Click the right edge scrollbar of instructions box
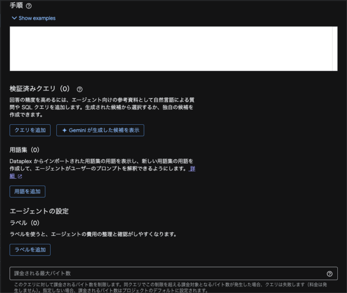 (334, 48)
